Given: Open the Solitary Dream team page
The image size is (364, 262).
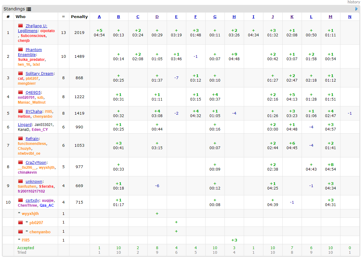Looking at the screenshot, I should 39,73.
